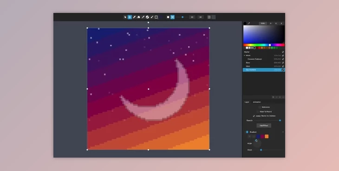Select the Sky Gradient layer row
Viewport: 339px width, 171px height.
(264, 70)
